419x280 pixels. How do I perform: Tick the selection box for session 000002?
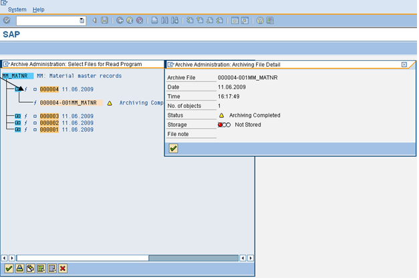coord(35,123)
